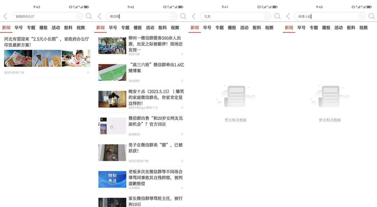Tap the cat thumbnail of 男子卖猫 article

coord(112,153)
